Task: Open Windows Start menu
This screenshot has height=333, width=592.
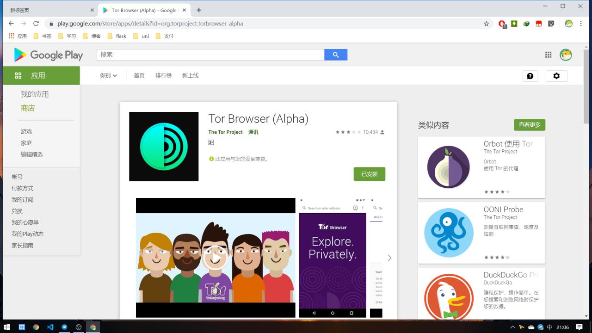Action: click(x=7, y=327)
